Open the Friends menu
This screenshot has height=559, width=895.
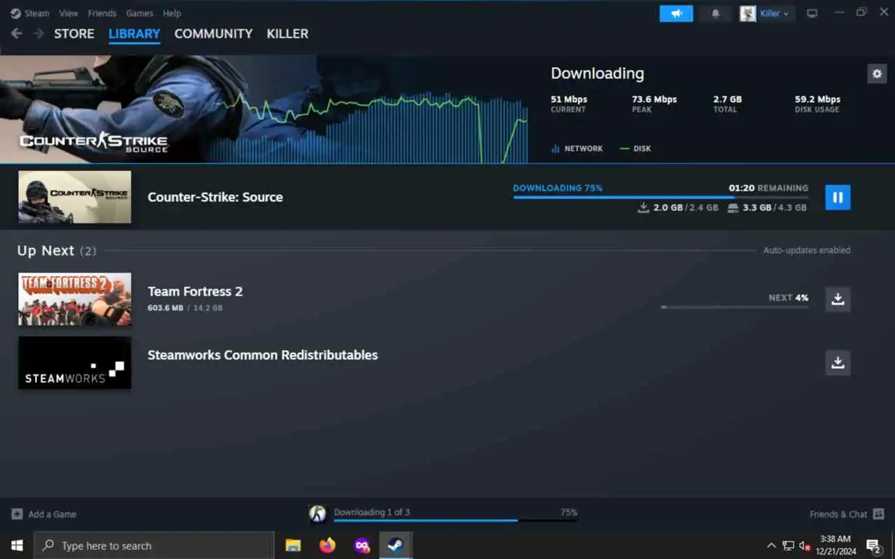102,13
